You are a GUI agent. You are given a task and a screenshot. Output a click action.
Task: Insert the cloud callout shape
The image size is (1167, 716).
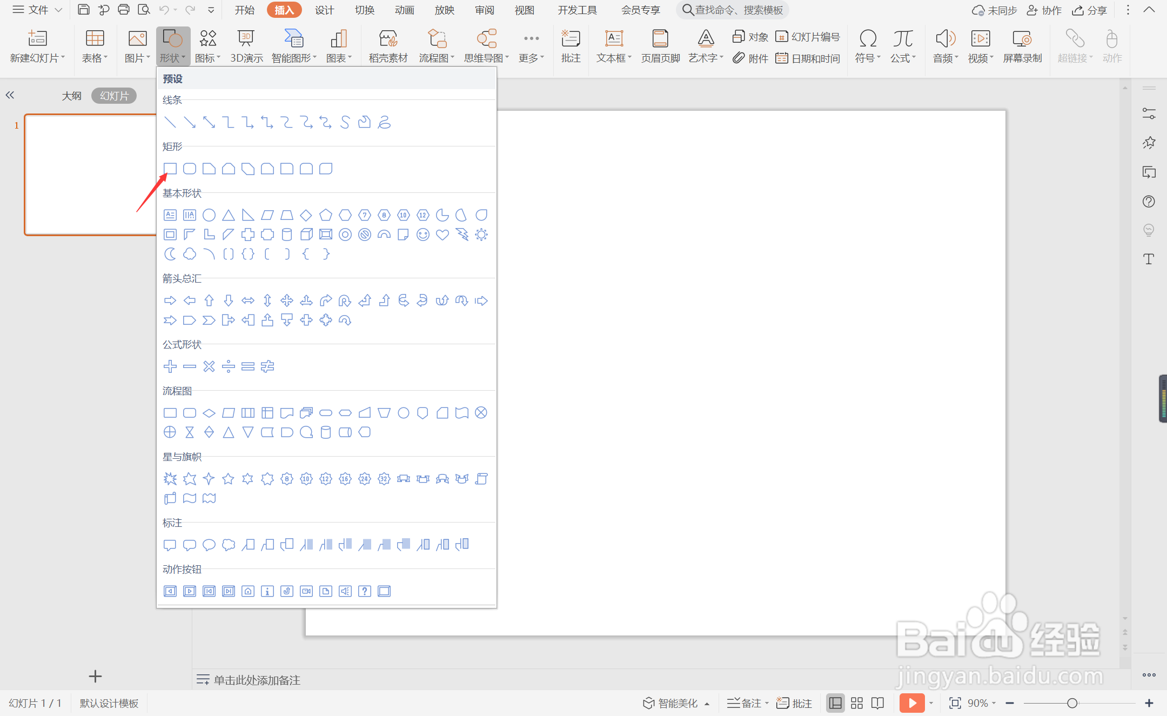tap(229, 545)
